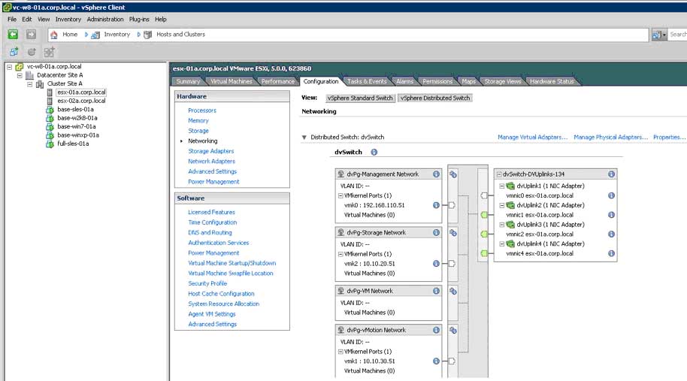Collapse VMkernel Ports under dvPg-vMotion Network
Viewport: 687px width, 381px height.
click(340, 352)
